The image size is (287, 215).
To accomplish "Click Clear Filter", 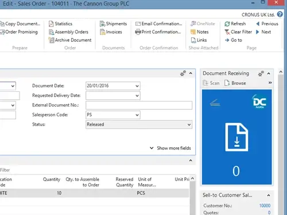I will [238, 32].
